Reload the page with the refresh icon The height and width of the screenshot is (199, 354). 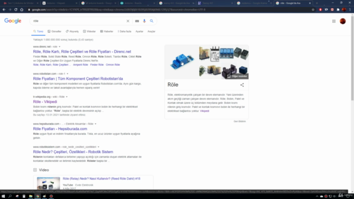pos(16,10)
